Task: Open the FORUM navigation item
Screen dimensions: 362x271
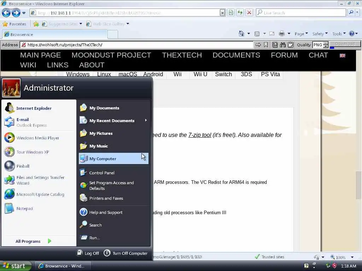Action: coord(284,55)
